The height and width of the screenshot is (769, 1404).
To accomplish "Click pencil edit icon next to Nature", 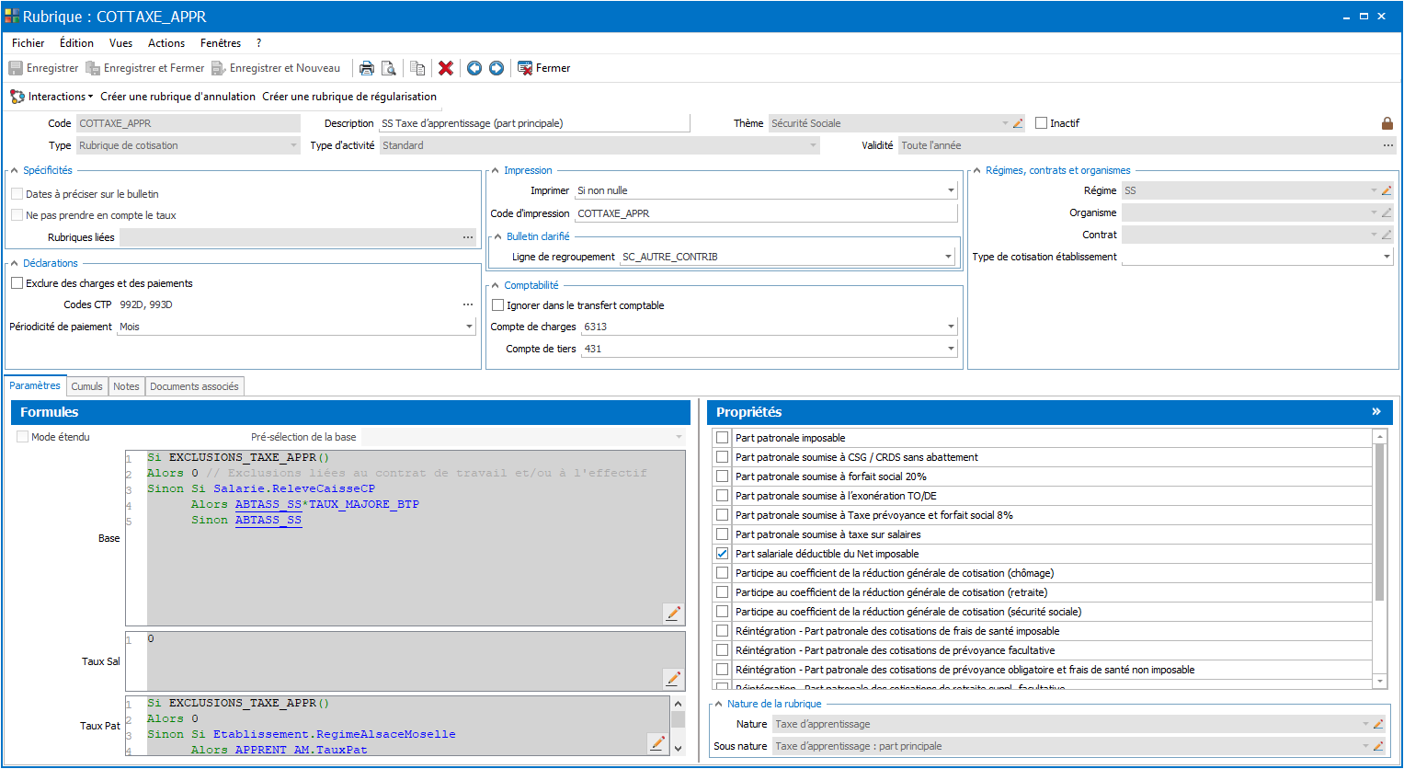I will [1377, 724].
